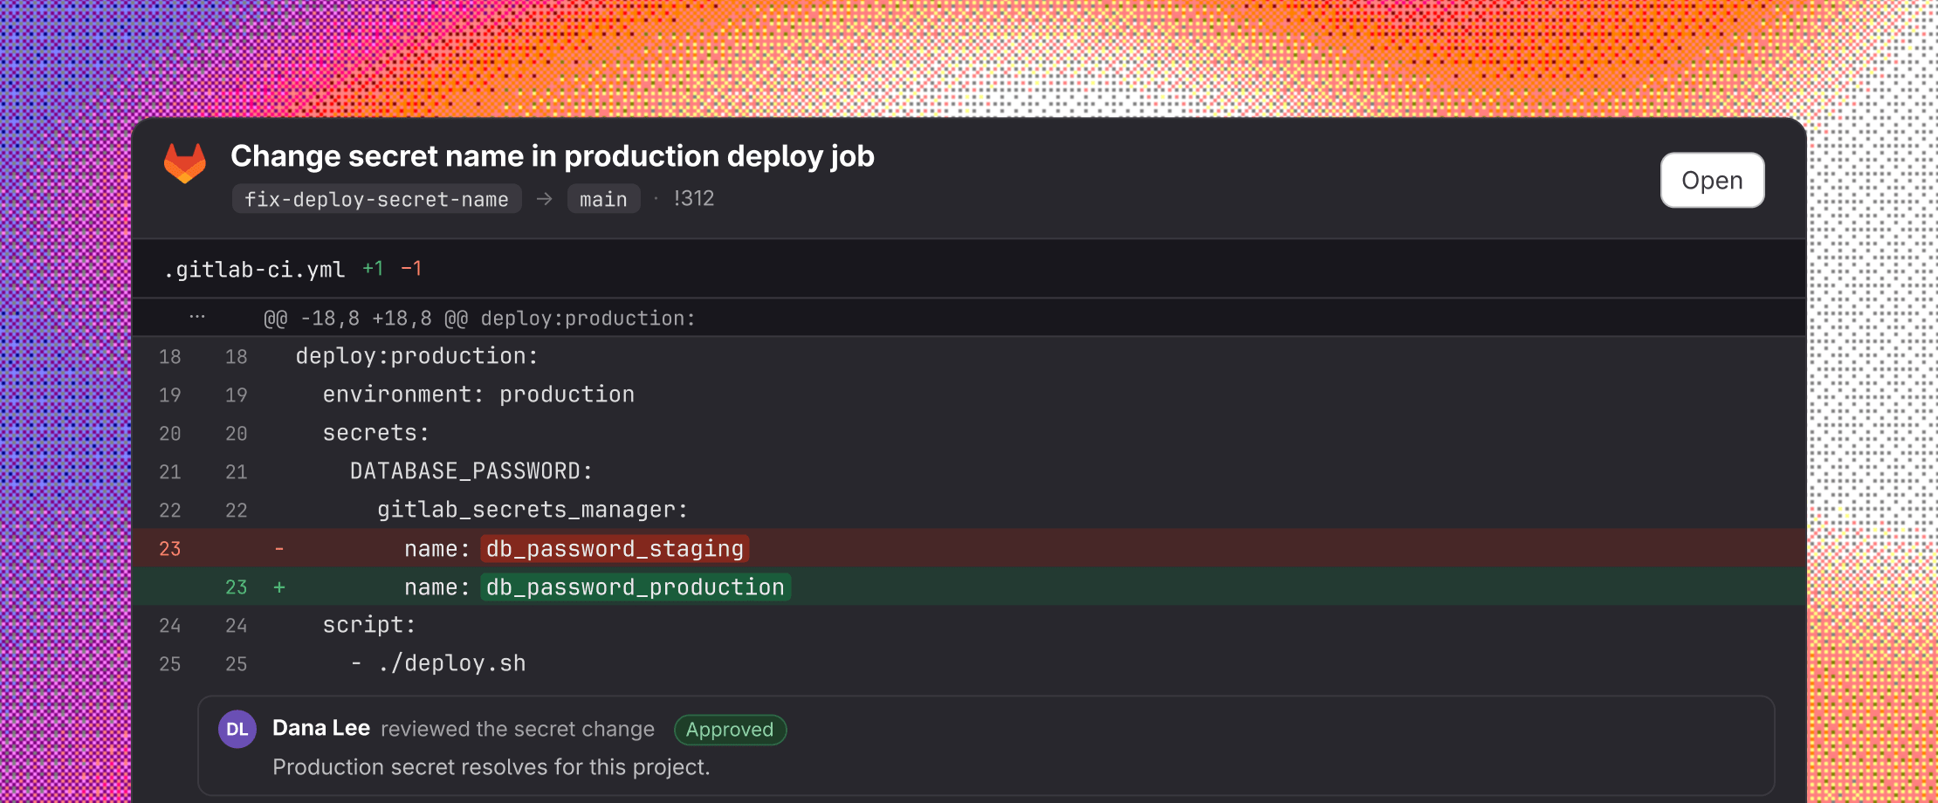Expand hidden lines with the ellipsis
The width and height of the screenshot is (1938, 803).
pyautogui.click(x=197, y=317)
